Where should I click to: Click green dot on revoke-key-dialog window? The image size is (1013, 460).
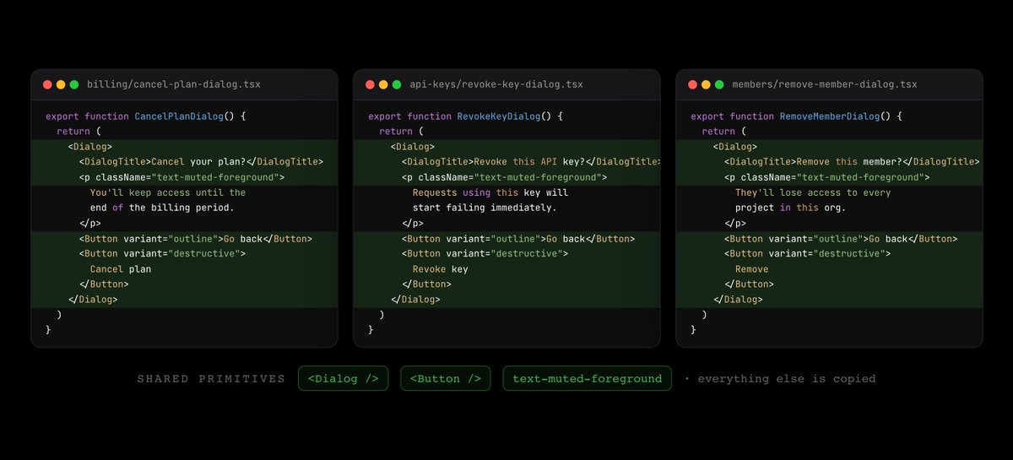click(x=397, y=84)
